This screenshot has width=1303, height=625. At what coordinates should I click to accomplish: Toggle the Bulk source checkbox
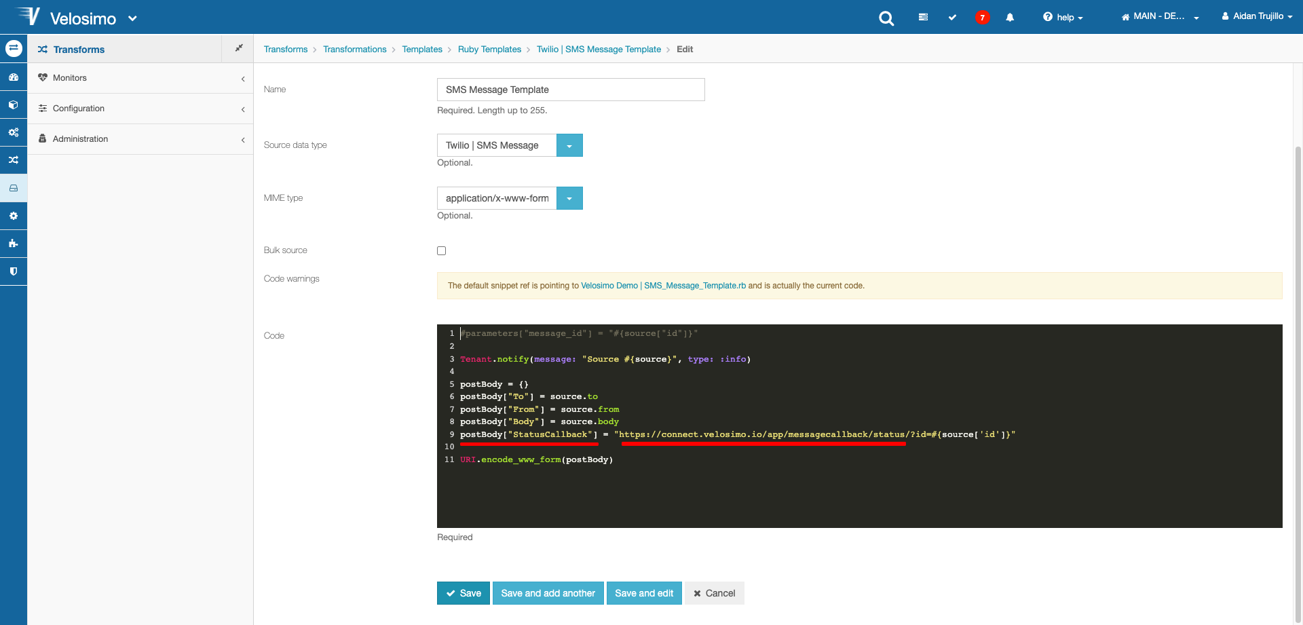tap(442, 250)
